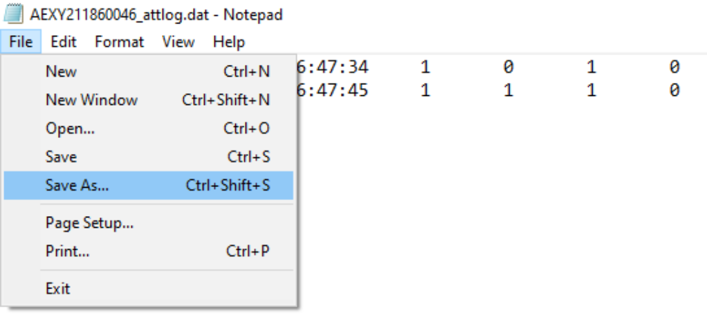Exit Notepad via the Exit entry
The image size is (707, 323).
pyautogui.click(x=57, y=288)
